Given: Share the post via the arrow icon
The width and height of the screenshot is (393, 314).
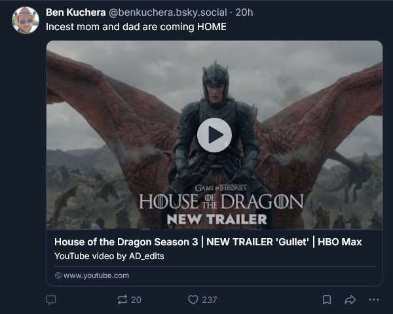Looking at the screenshot, I should tap(350, 300).
